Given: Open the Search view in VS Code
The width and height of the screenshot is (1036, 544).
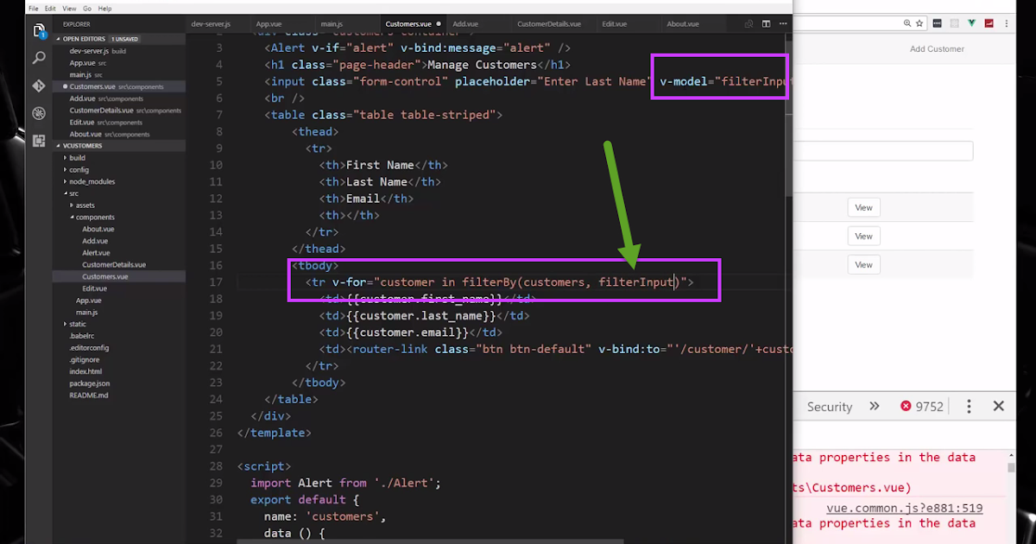Looking at the screenshot, I should pyautogui.click(x=39, y=57).
